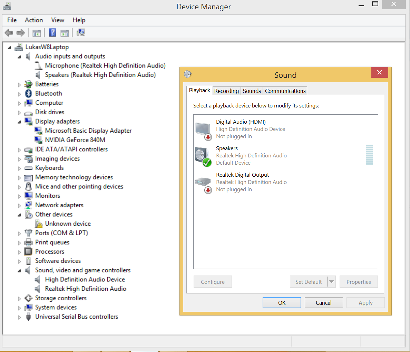Click the Print queues printer icon
The width and height of the screenshot is (410, 352).
point(28,242)
